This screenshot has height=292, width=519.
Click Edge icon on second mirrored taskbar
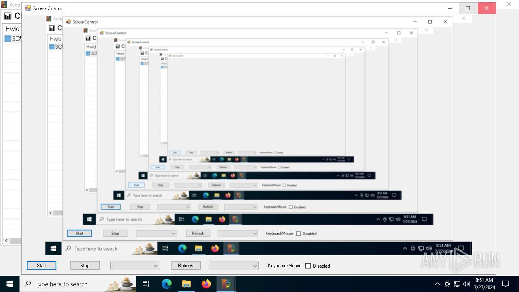[195, 219]
